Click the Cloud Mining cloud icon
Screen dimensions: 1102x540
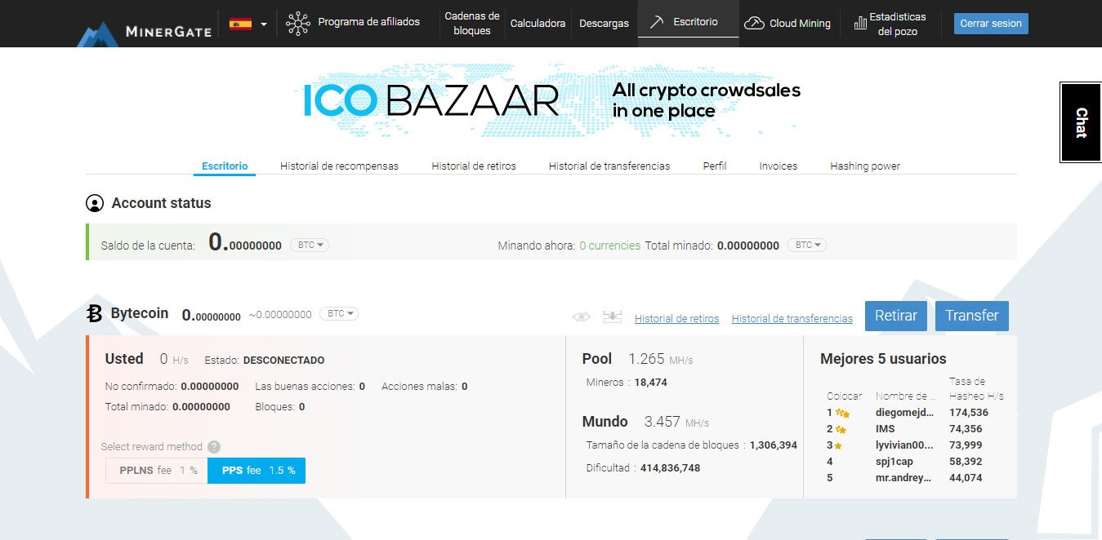(755, 24)
